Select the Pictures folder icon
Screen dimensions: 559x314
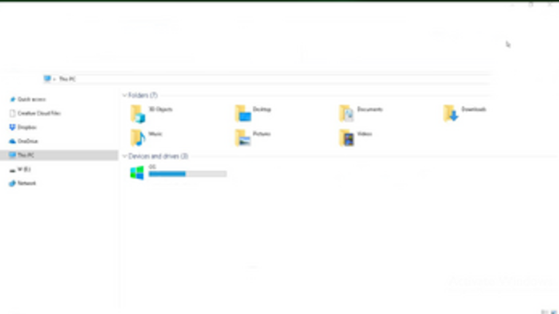coord(243,138)
